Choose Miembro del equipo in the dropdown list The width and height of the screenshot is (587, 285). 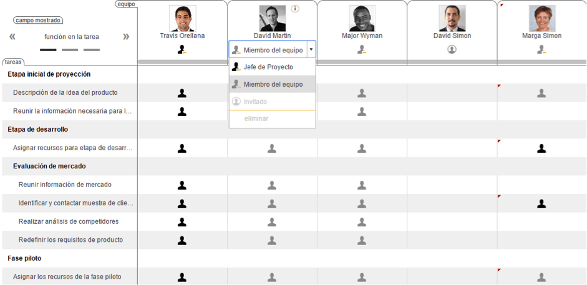pyautogui.click(x=272, y=85)
